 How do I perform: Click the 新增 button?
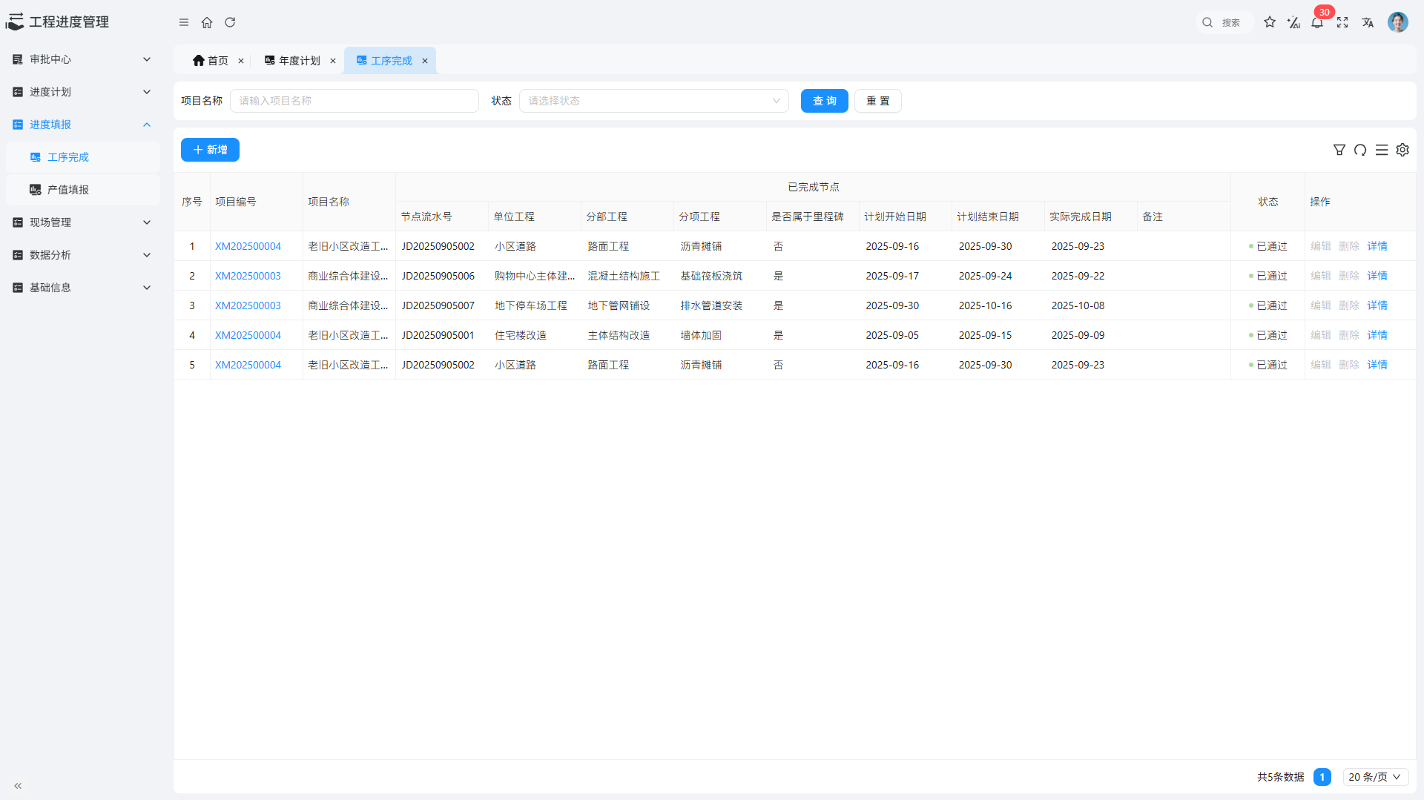tap(210, 150)
